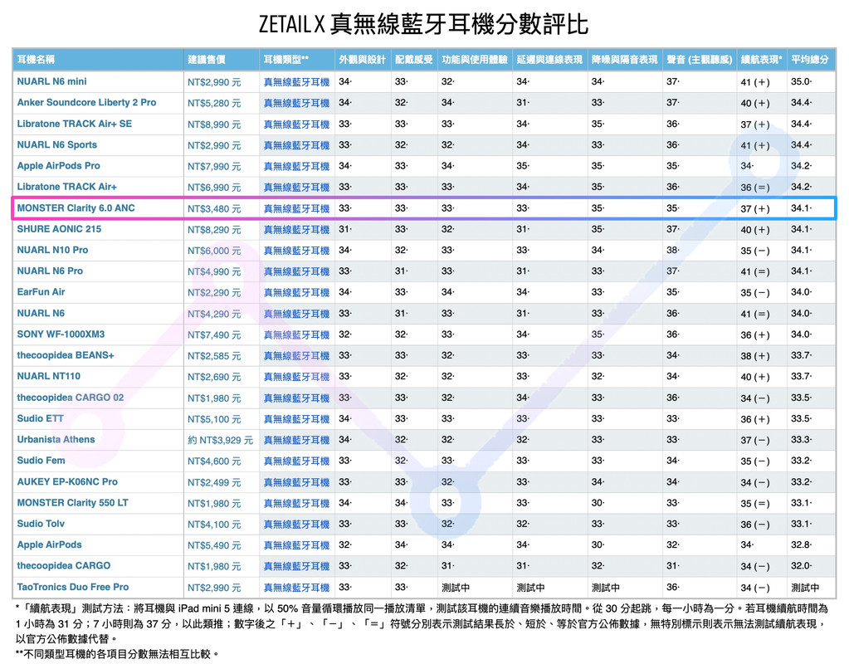The width and height of the screenshot is (849, 664).
Task: Click the ZETAIL X 真無線藍牙耳機分數評比 title
Action: tap(423, 25)
